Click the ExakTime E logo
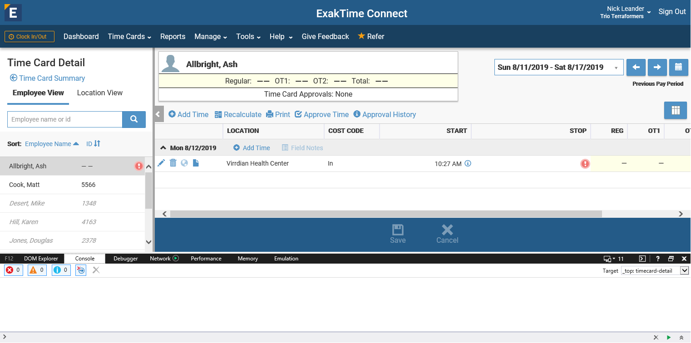The width and height of the screenshot is (691, 343). point(13,13)
